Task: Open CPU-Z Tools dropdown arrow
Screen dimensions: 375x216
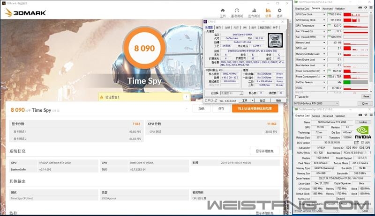Action: tap(253, 101)
